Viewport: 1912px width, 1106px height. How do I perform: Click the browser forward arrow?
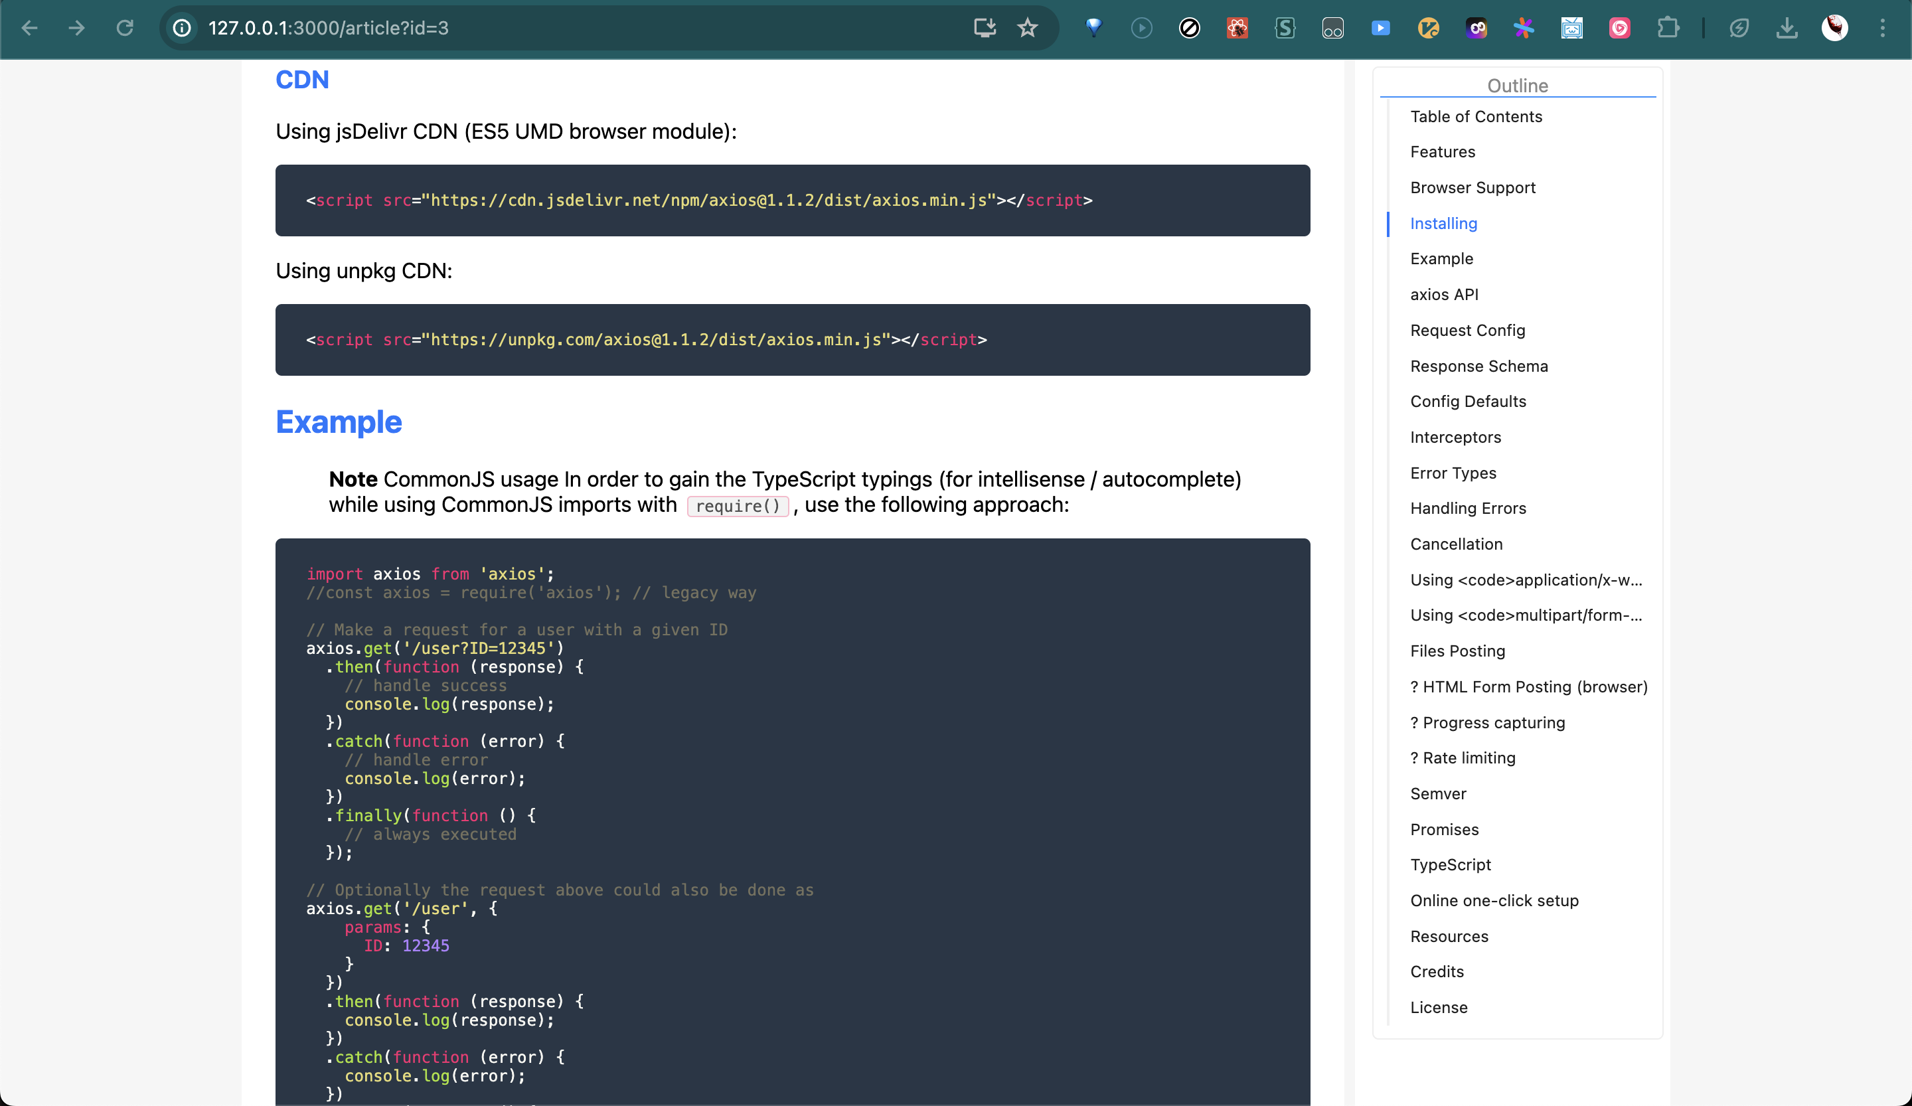click(76, 28)
